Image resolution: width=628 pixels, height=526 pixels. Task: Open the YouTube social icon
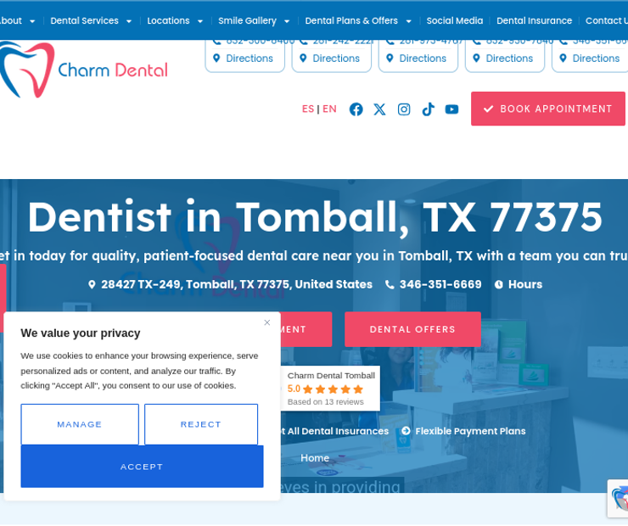(451, 109)
